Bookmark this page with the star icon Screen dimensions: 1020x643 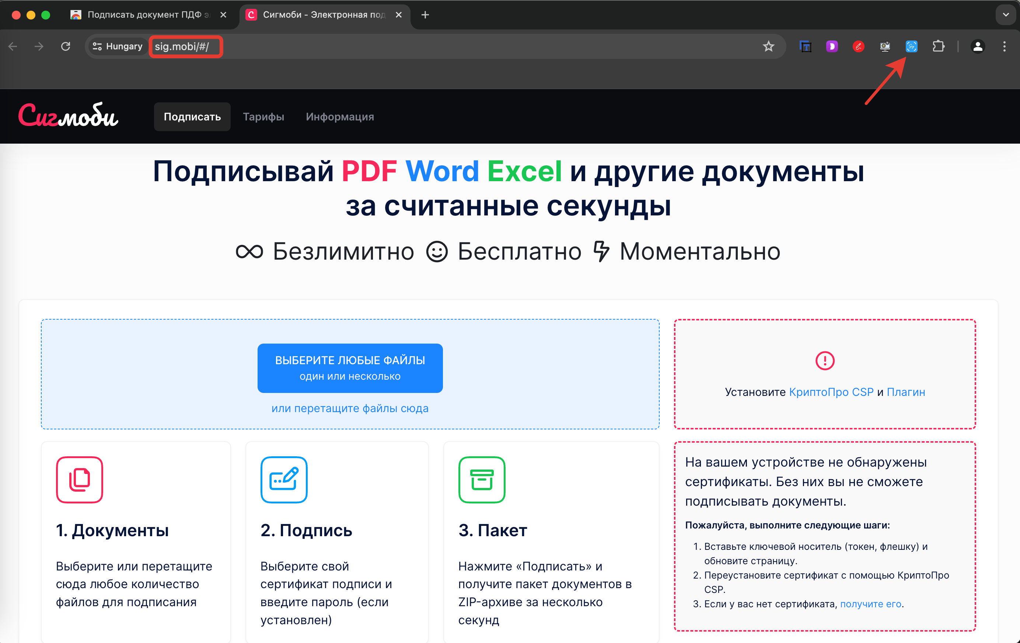point(768,46)
